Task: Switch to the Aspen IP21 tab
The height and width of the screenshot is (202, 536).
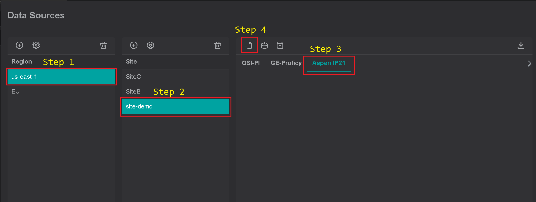Action: [329, 63]
